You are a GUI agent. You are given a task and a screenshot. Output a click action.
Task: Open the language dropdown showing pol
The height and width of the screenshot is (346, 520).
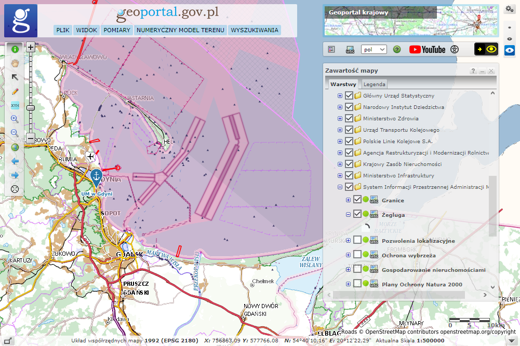pos(374,49)
